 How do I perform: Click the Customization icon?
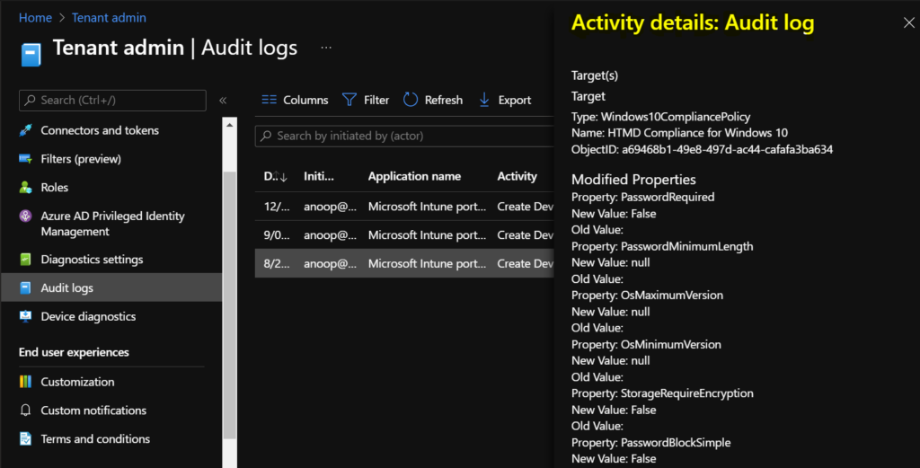click(x=25, y=382)
